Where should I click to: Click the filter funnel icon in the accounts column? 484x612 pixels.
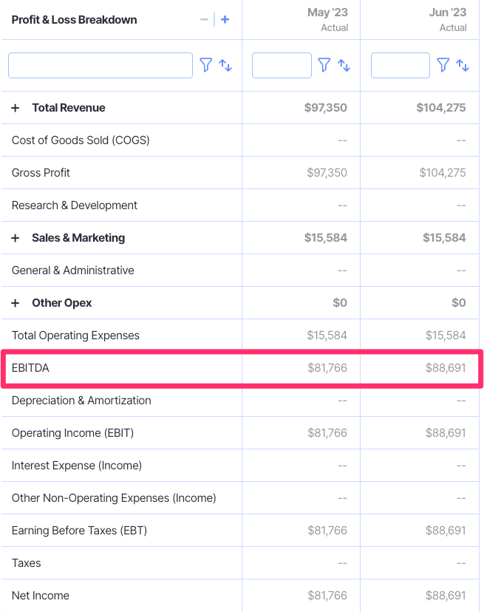click(x=206, y=65)
